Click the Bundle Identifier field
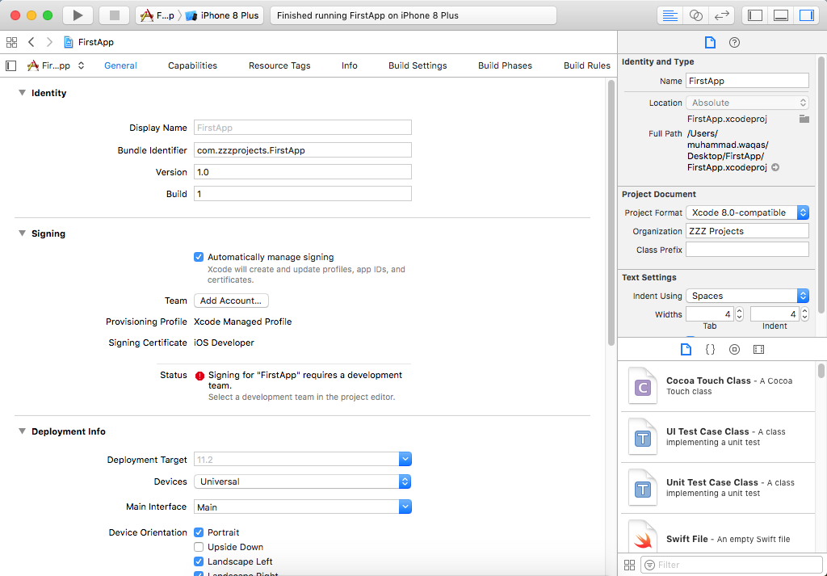Viewport: 827px width, 576px height. click(303, 149)
